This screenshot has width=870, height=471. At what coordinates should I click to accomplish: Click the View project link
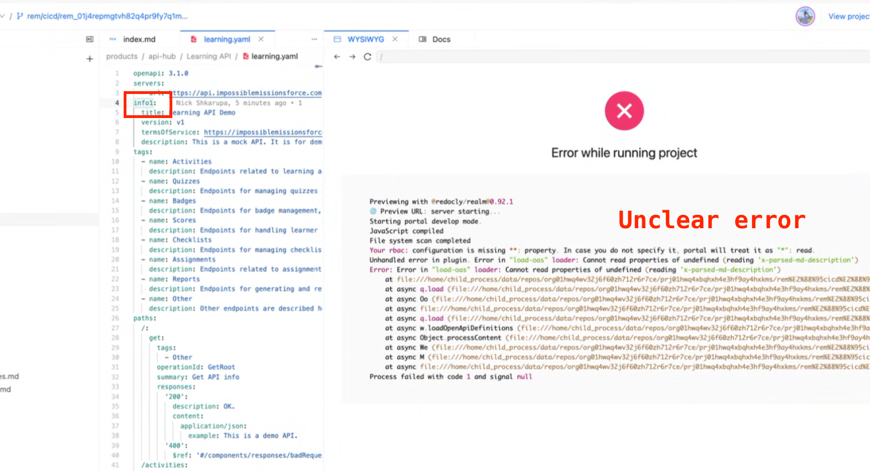click(x=848, y=16)
